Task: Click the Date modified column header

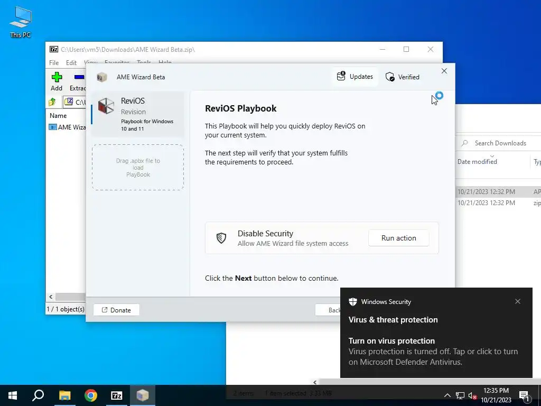Action: tap(477, 161)
